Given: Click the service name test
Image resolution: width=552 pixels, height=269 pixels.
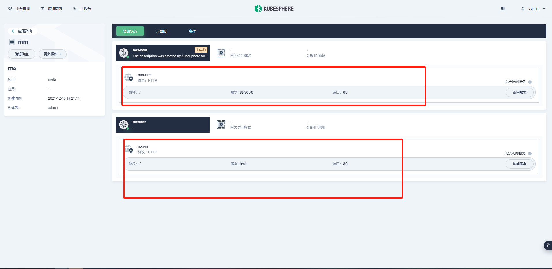Looking at the screenshot, I should click(x=243, y=164).
